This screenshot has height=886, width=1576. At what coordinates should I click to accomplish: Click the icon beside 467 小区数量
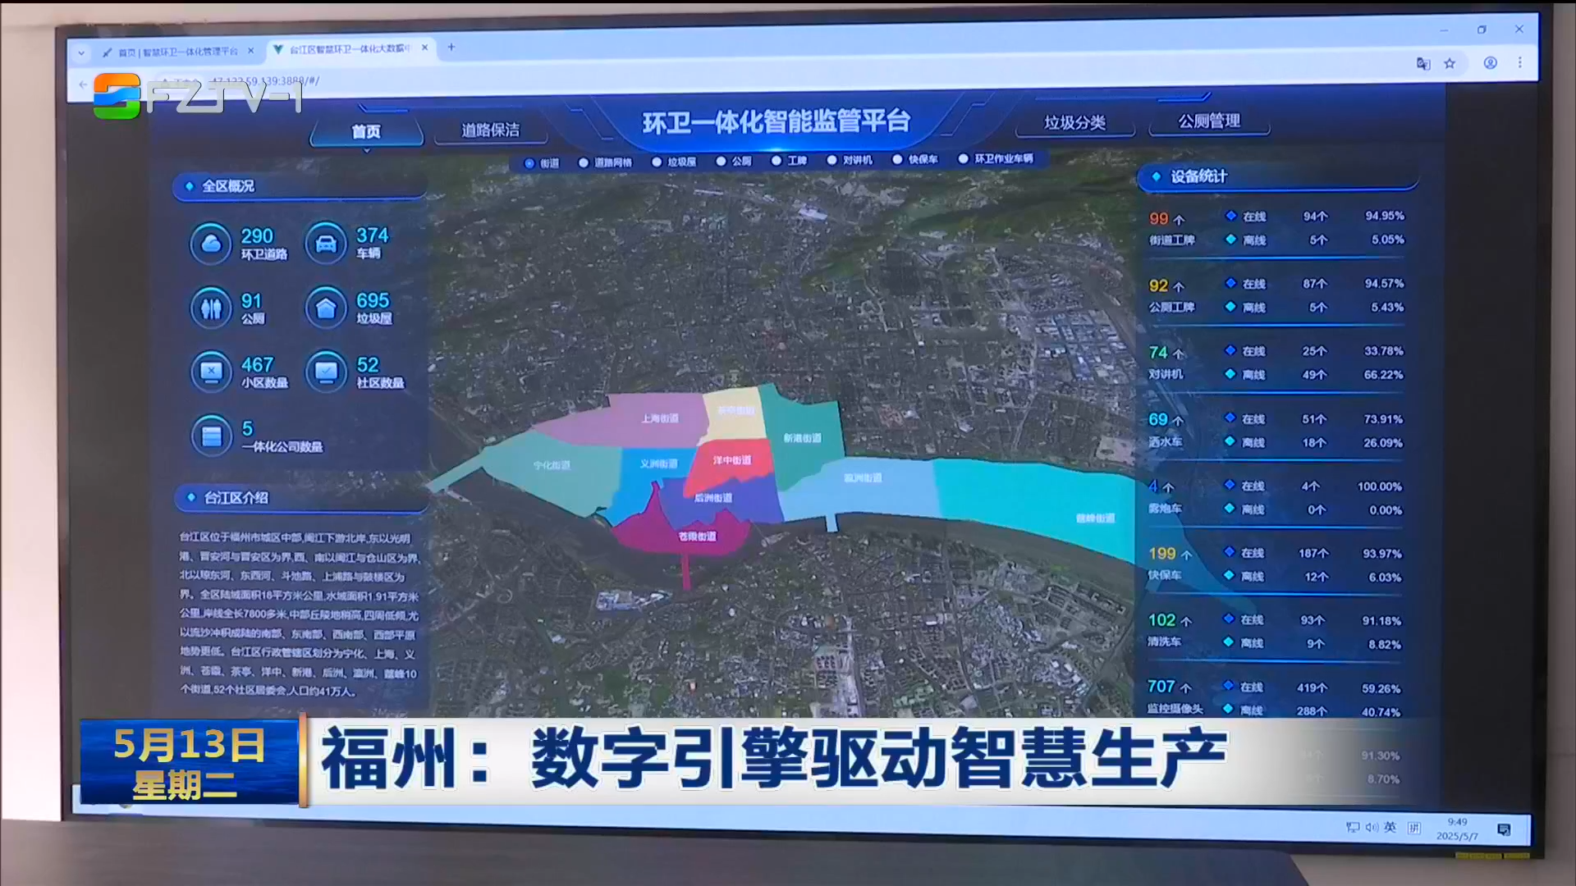pyautogui.click(x=211, y=372)
